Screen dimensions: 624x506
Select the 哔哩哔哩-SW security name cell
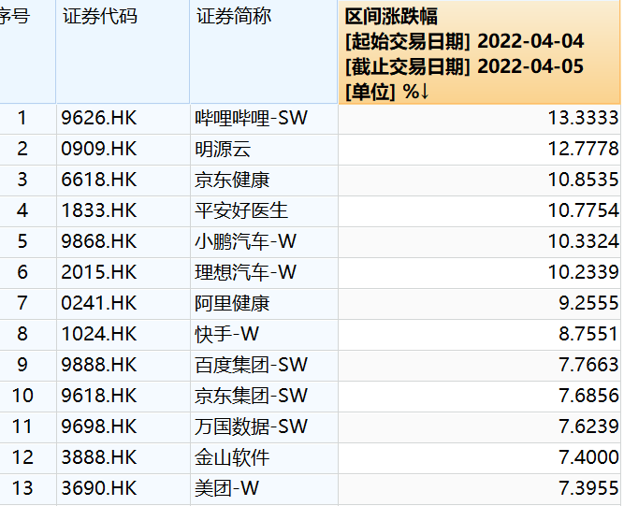pyautogui.click(x=251, y=119)
